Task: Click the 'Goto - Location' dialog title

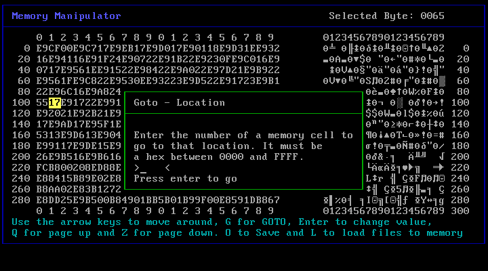Action: click(x=180, y=102)
